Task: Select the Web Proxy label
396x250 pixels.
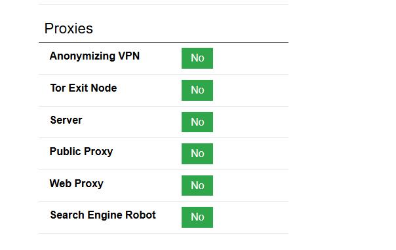Action: click(76, 184)
